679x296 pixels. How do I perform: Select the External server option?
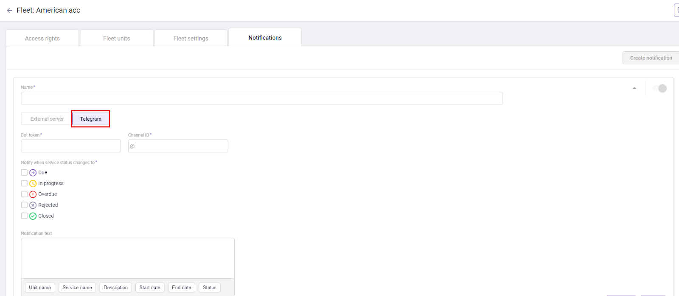[47, 119]
